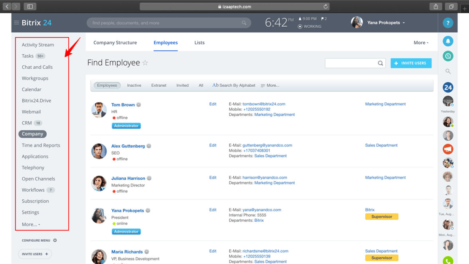Screen dimensions: 469x264
Task: Click the gear icon beside Configure Menu
Action: [55, 240]
